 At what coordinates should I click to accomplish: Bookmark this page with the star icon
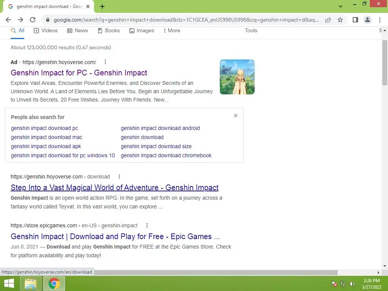point(340,20)
